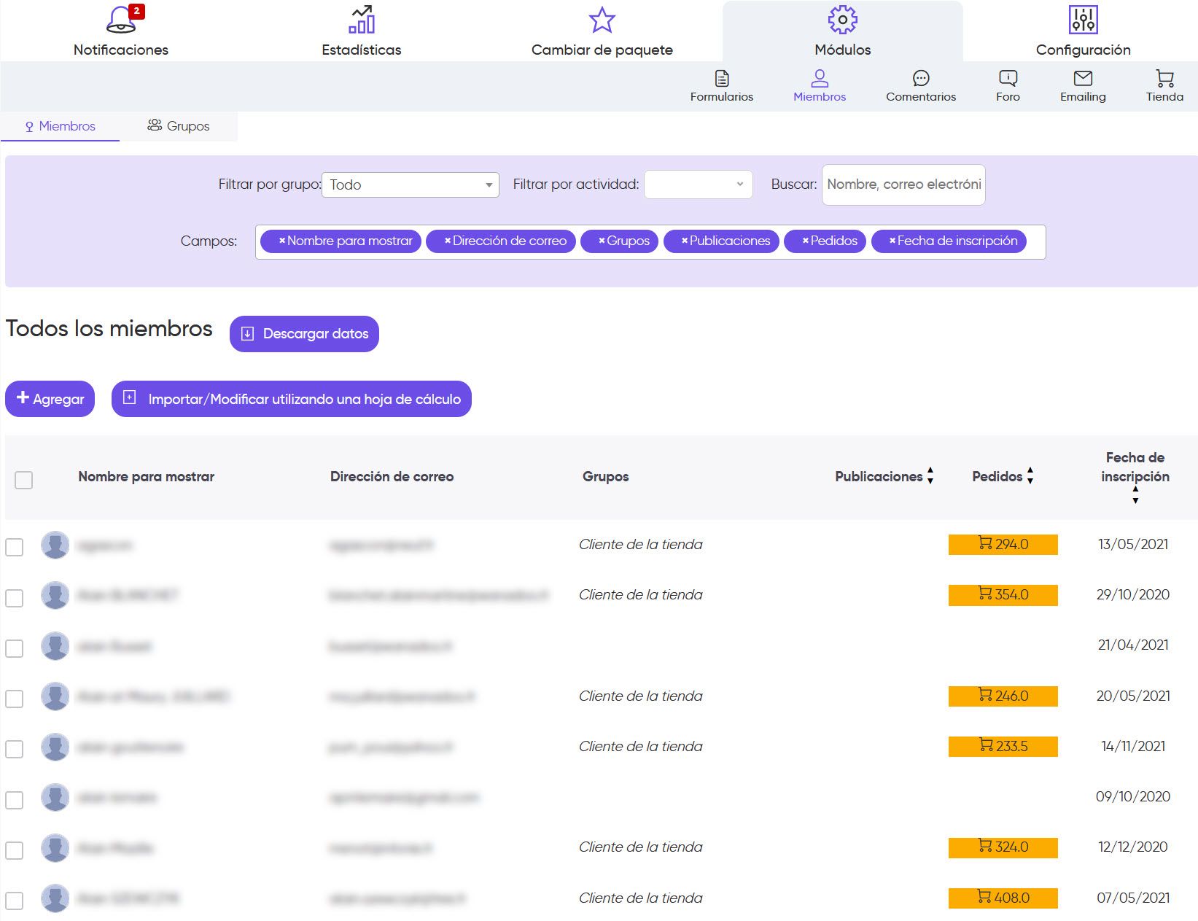The width and height of the screenshot is (1198, 921).
Task: Click the 233.5 orders badge
Action: tap(1003, 747)
